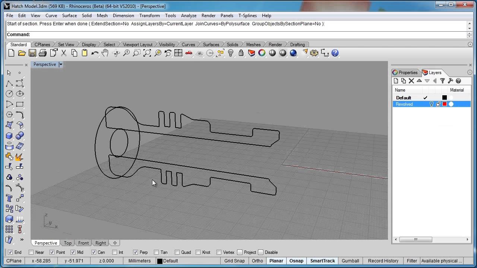This screenshot has height=268, width=477.
Task: Open the Layers panel gear options
Action: click(x=470, y=73)
